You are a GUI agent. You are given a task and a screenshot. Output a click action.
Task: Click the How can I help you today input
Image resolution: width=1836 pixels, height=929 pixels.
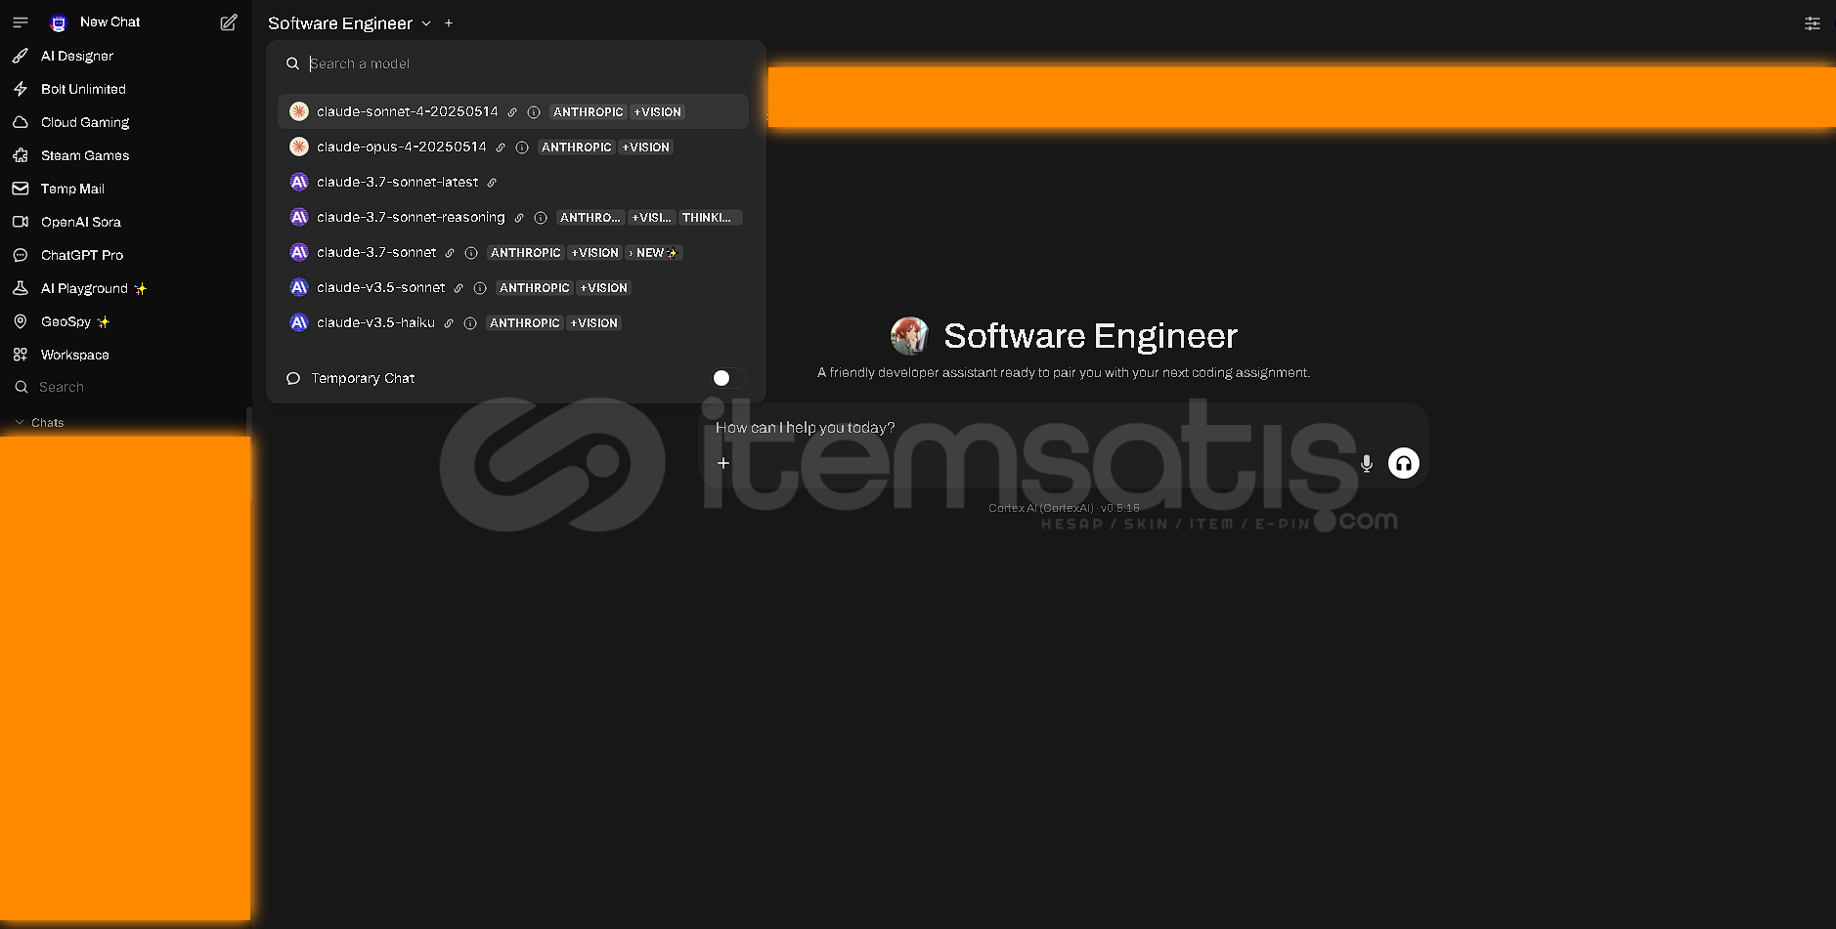[1066, 428]
